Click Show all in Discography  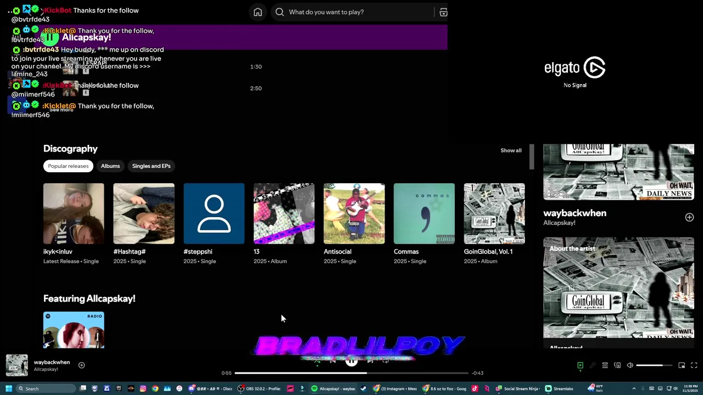tap(511, 150)
